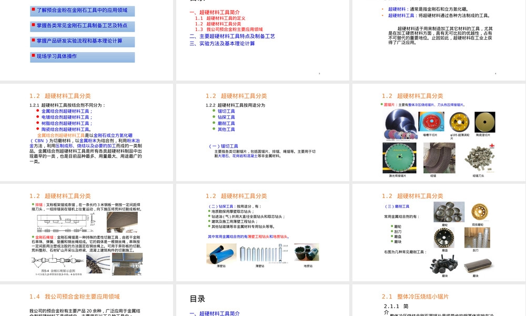Image resolution: width=526 pixels, height=316 pixels.
Task: Select the first 目录 slide with red subitems
Action: (x=262, y=40)
